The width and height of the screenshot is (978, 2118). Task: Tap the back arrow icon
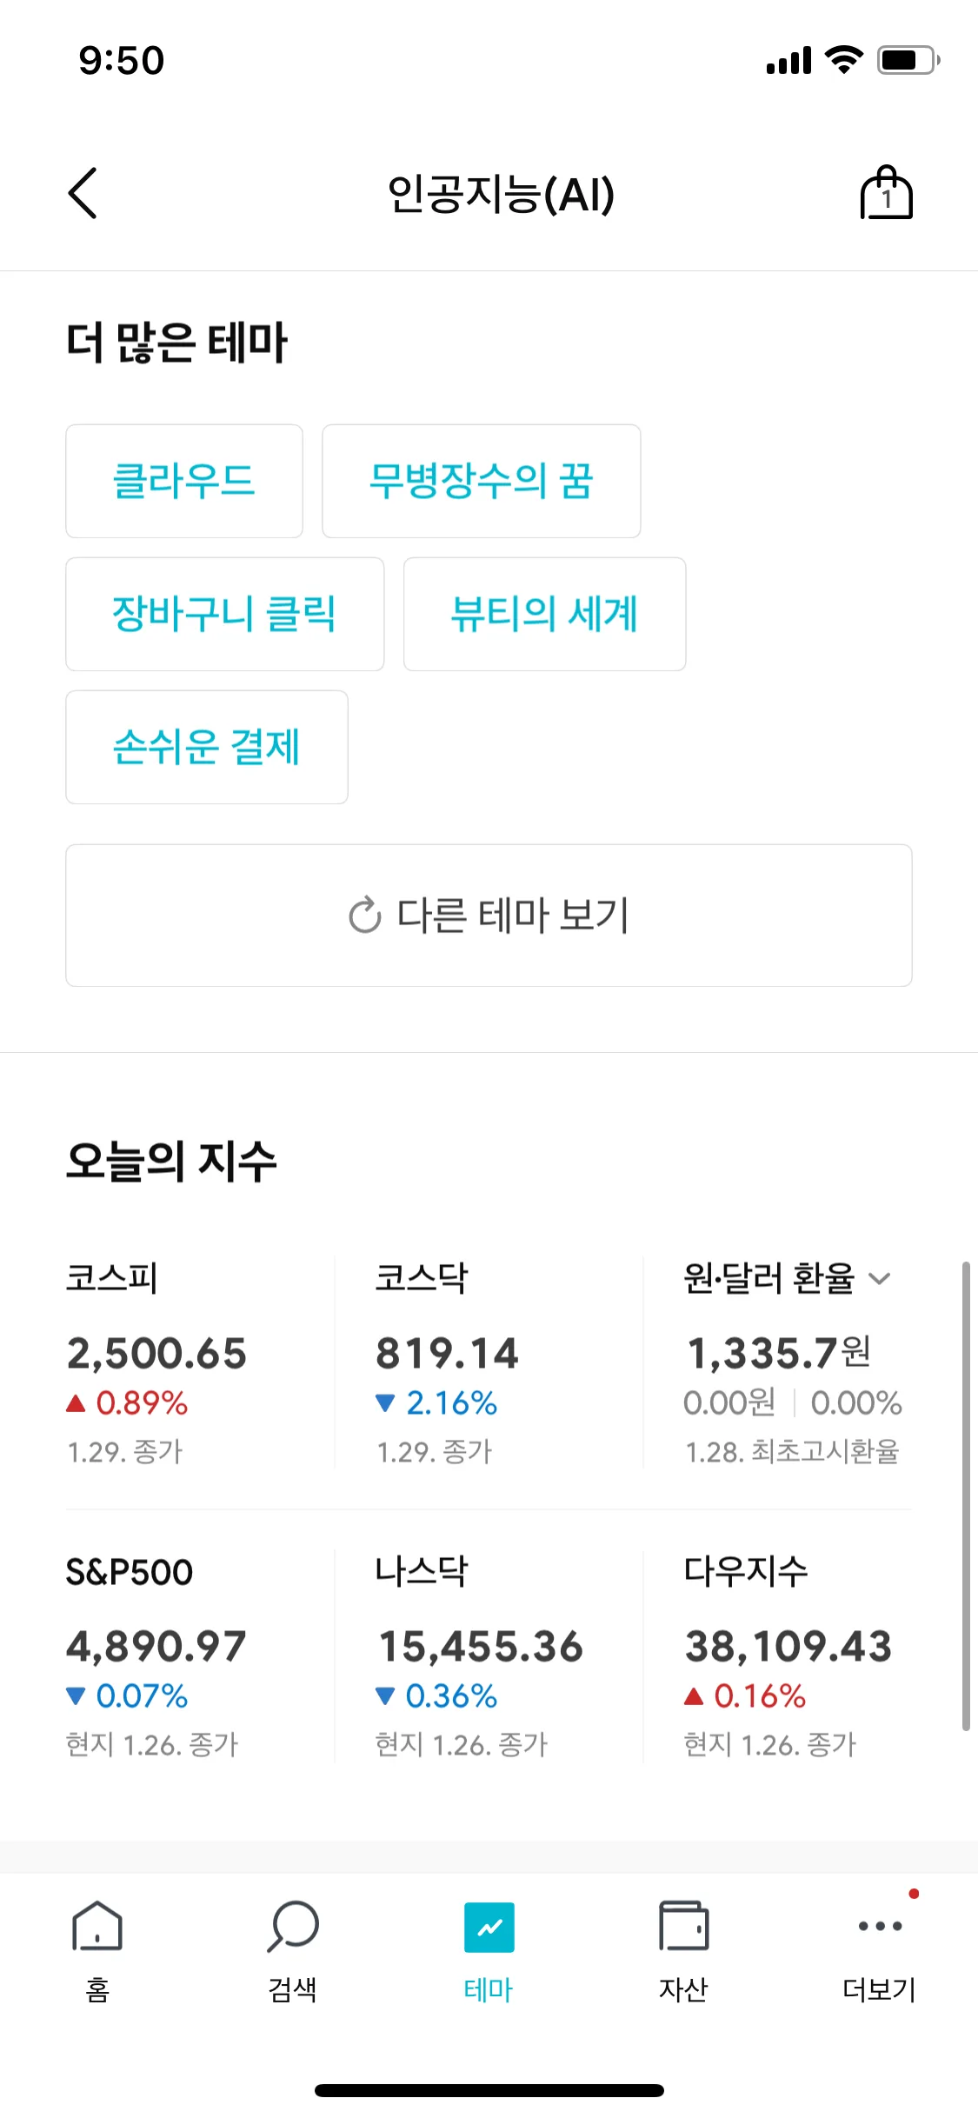point(83,193)
